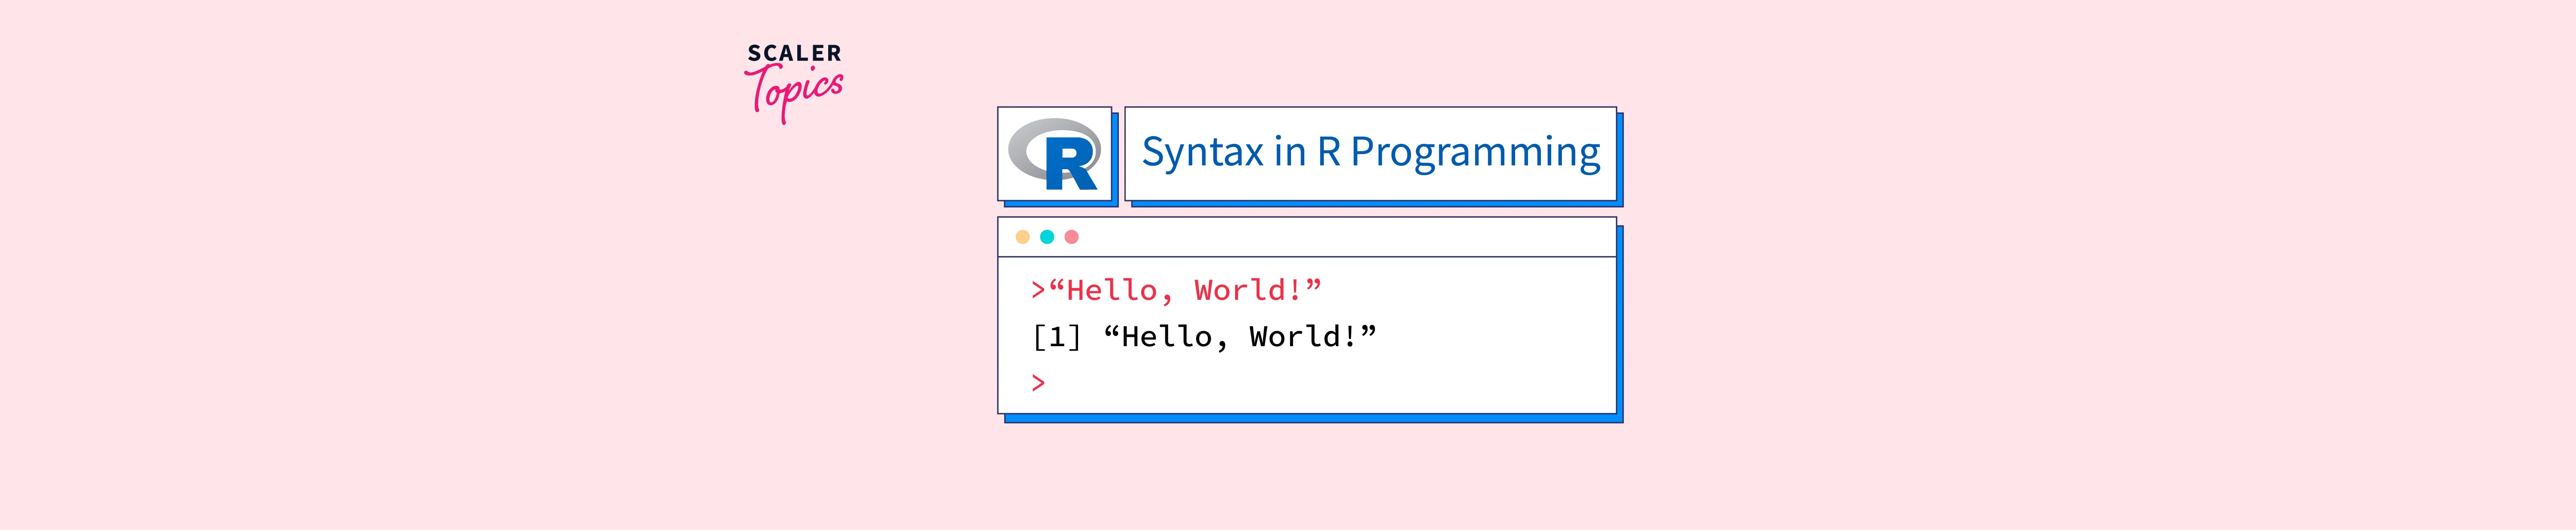Click empty space in the terminal title bar
The height and width of the screenshot is (530, 2576).
point(1340,237)
